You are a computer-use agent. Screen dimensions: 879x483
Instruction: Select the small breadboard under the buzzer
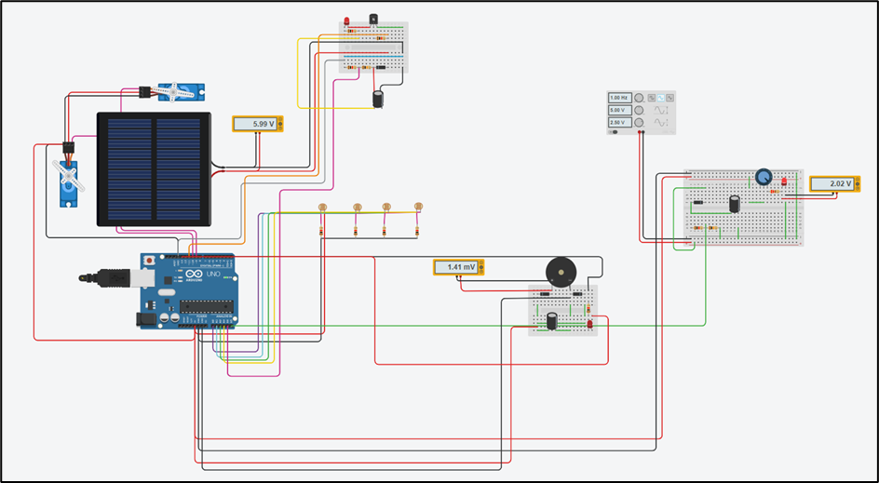pyautogui.click(x=563, y=311)
